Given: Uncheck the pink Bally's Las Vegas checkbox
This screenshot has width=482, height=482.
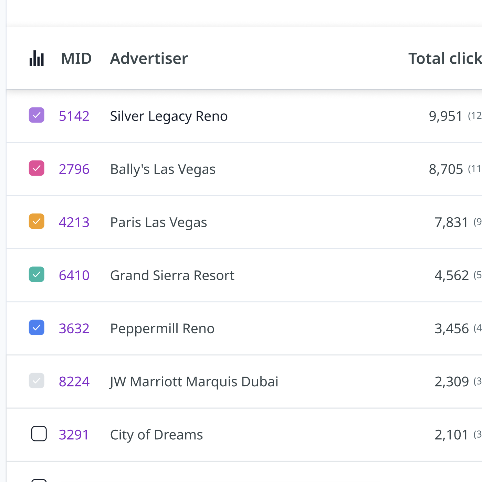Looking at the screenshot, I should 36,168.
